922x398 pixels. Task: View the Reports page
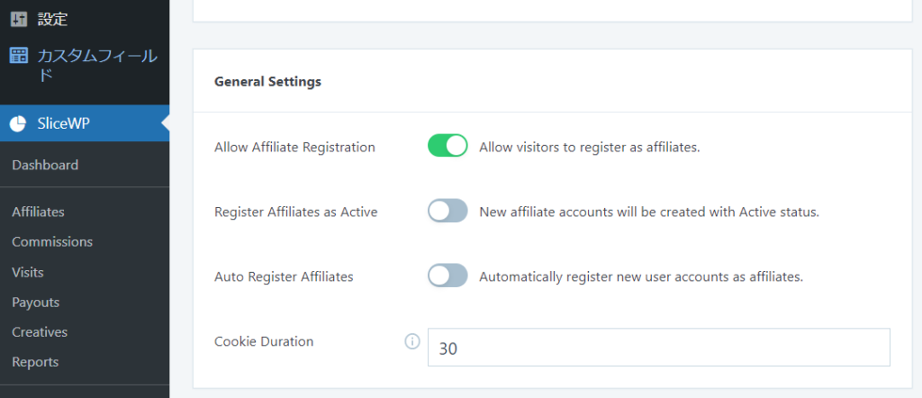pos(35,362)
